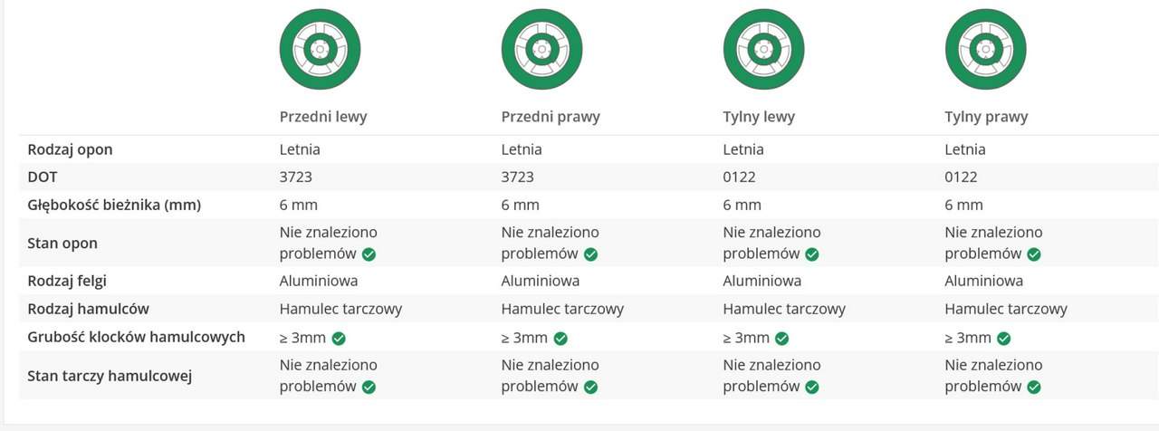Click front left brake disc condition checkmark
This screenshot has height=431, width=1159.
pos(369,388)
